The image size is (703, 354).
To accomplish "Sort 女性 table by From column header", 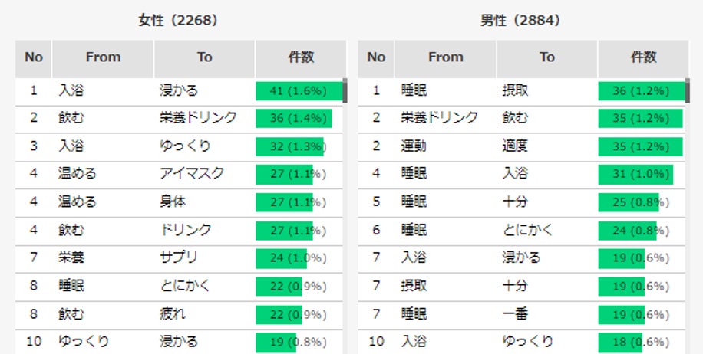I will pos(103,57).
